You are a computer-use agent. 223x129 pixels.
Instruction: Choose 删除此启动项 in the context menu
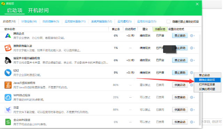207,80
